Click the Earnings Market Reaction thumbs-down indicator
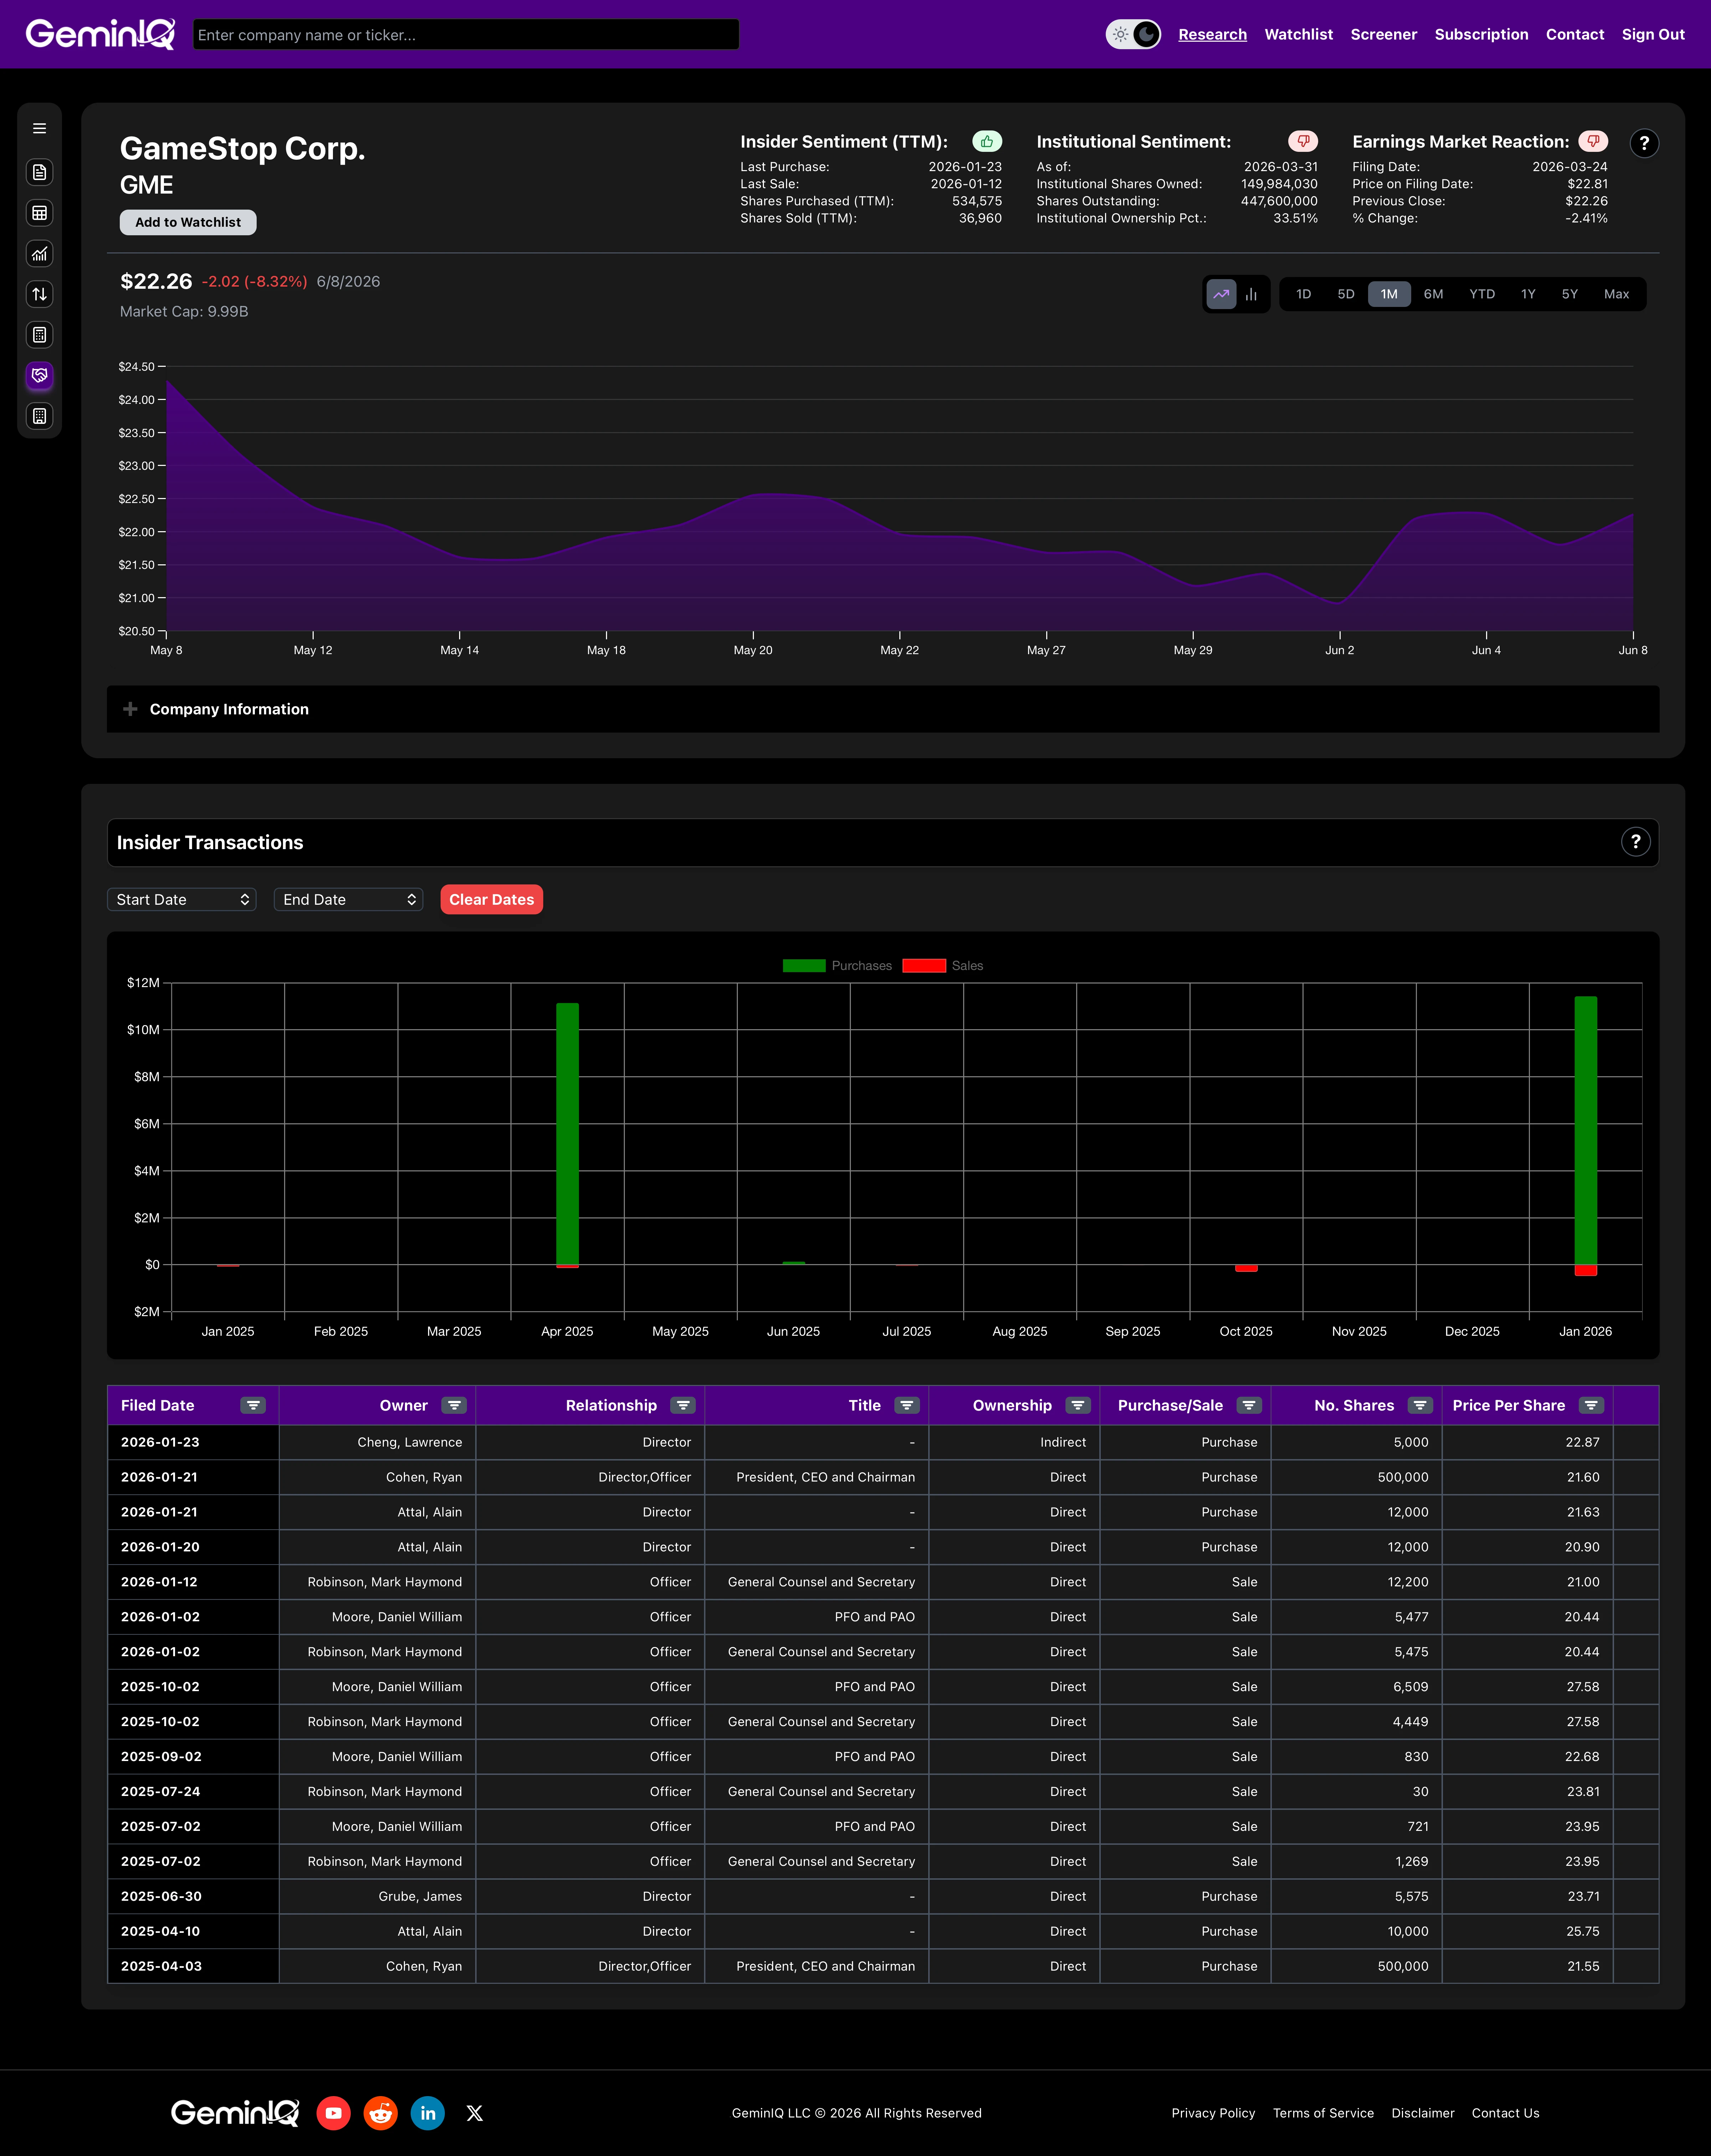 (x=1593, y=142)
